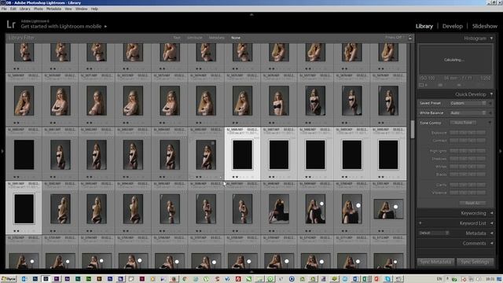
Task: Open the White Balance dropdown
Action: point(468,113)
